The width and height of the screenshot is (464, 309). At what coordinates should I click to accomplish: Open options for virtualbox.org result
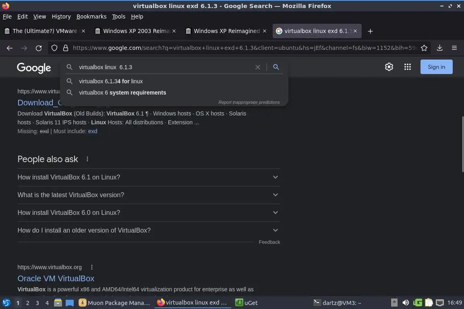point(92,267)
